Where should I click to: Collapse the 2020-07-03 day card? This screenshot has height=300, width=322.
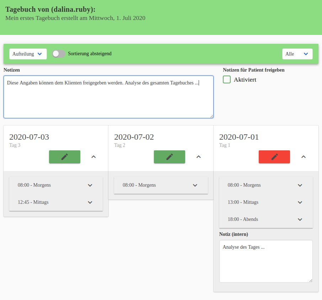(93, 157)
